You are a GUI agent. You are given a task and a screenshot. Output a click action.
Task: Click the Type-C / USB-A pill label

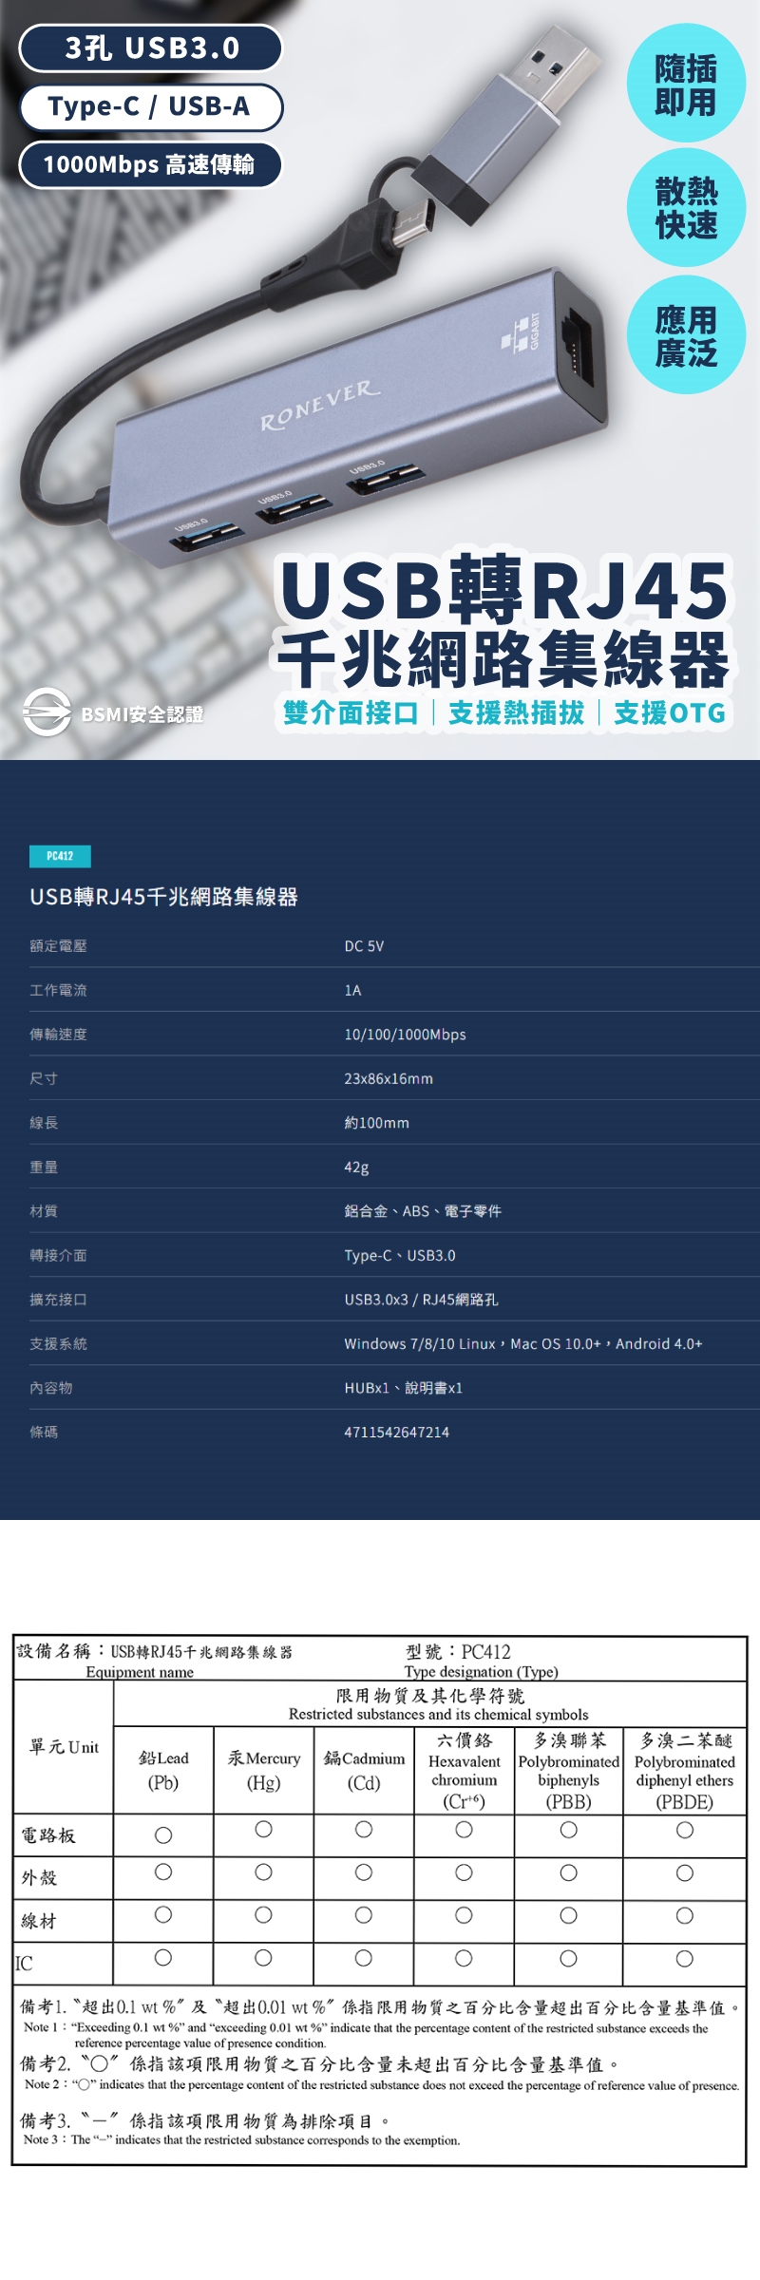coord(150,106)
